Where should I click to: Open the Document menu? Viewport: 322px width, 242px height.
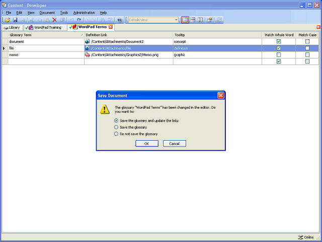pos(47,13)
